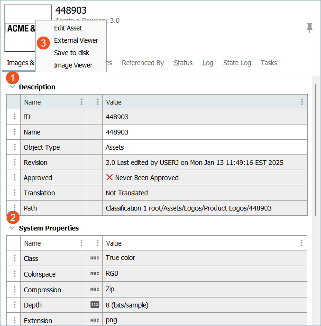Click row handle dots beside Object Type
This screenshot has width=321, height=326.
tap(14, 147)
